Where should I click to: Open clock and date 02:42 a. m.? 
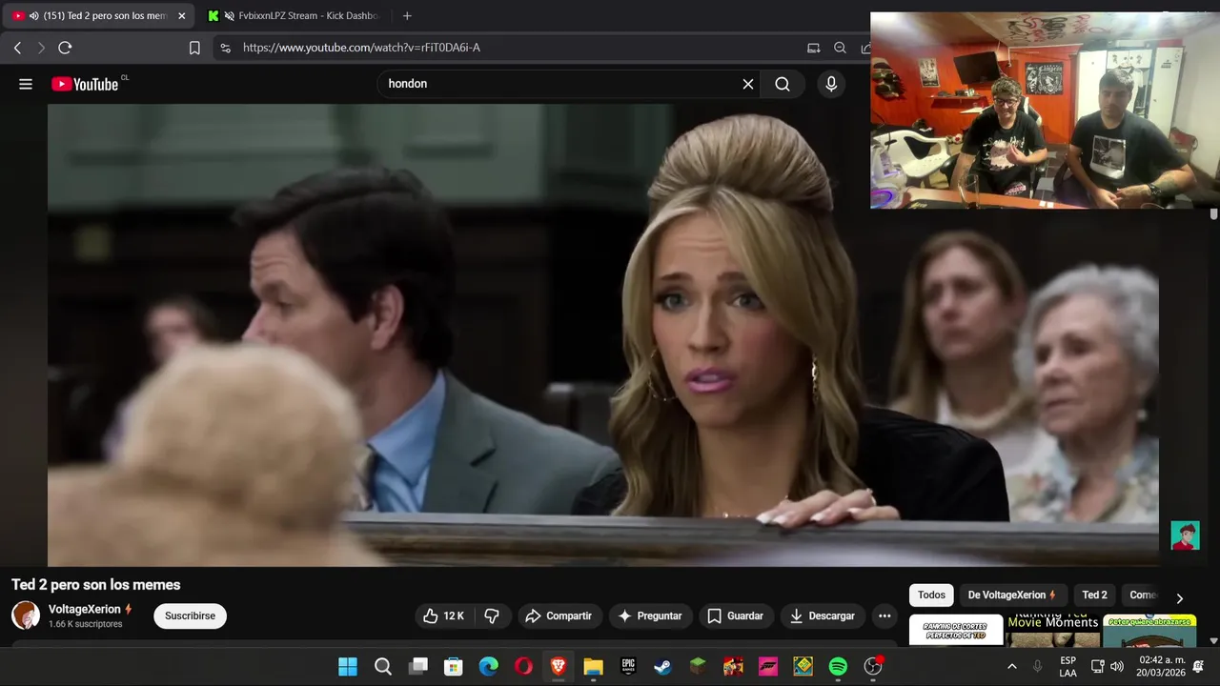tap(1161, 667)
